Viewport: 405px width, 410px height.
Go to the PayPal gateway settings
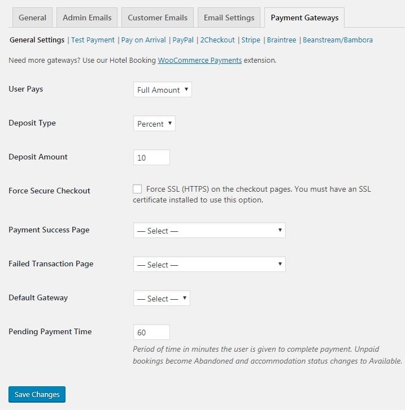pyautogui.click(x=184, y=40)
